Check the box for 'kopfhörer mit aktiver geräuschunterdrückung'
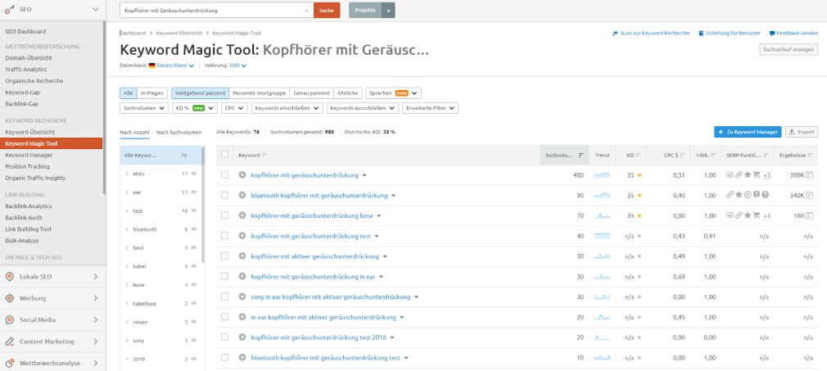This screenshot has height=371, width=827. [x=225, y=256]
